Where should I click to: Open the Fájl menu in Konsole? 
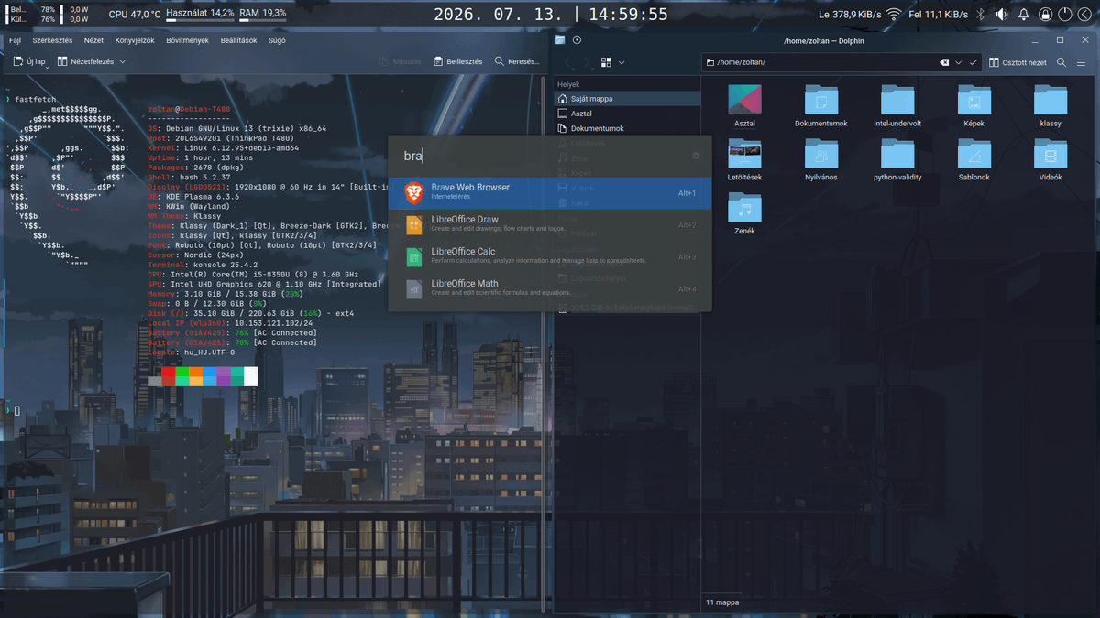(15, 40)
